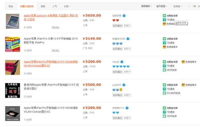Click the 3人收货 count text

(28, 50)
